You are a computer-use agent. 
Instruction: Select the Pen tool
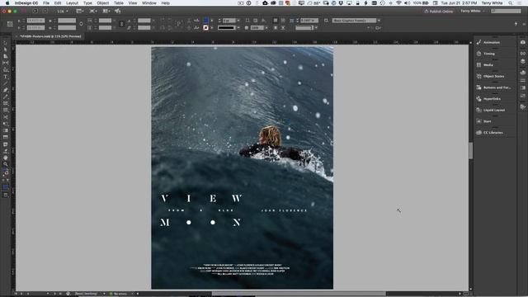pyautogui.click(x=6, y=90)
